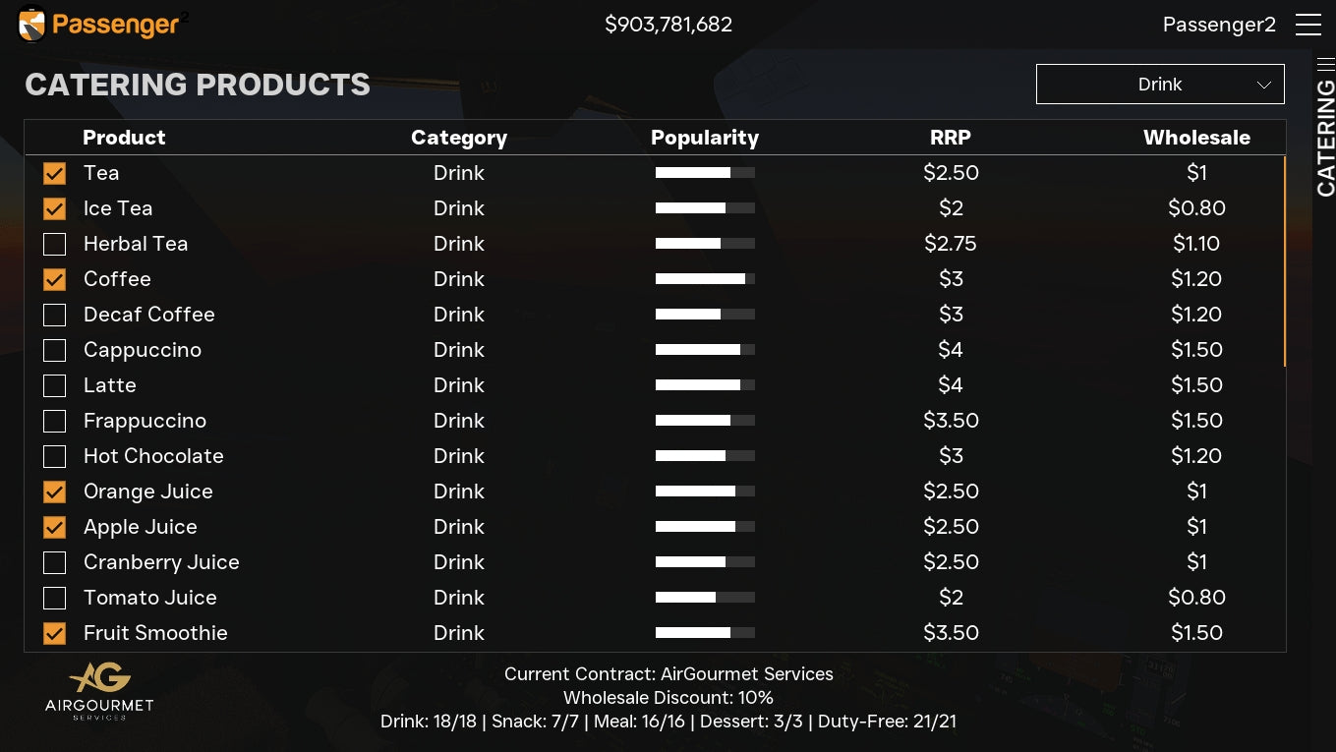The image size is (1336, 752).
Task: Click the Passenger logo icon
Action: 32,25
